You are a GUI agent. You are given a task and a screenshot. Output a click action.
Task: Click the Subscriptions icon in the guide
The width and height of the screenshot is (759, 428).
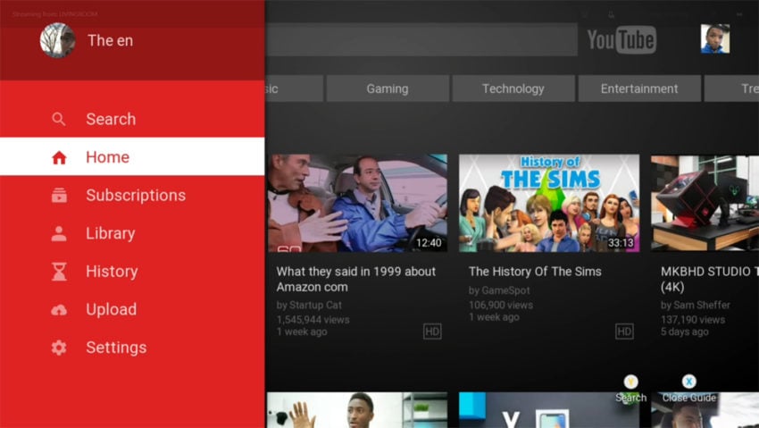(x=59, y=196)
